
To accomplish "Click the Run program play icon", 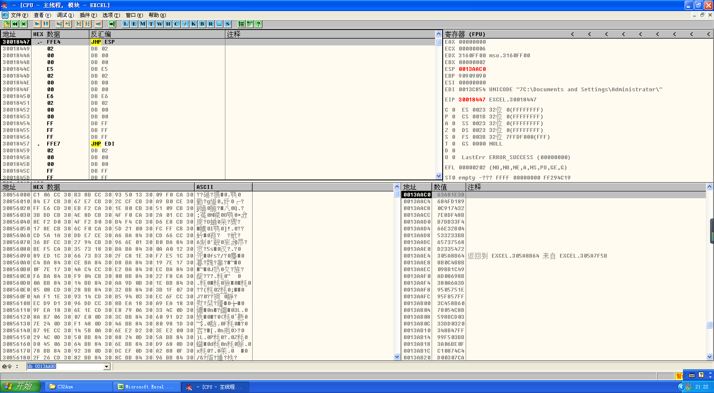I will [x=37, y=24].
